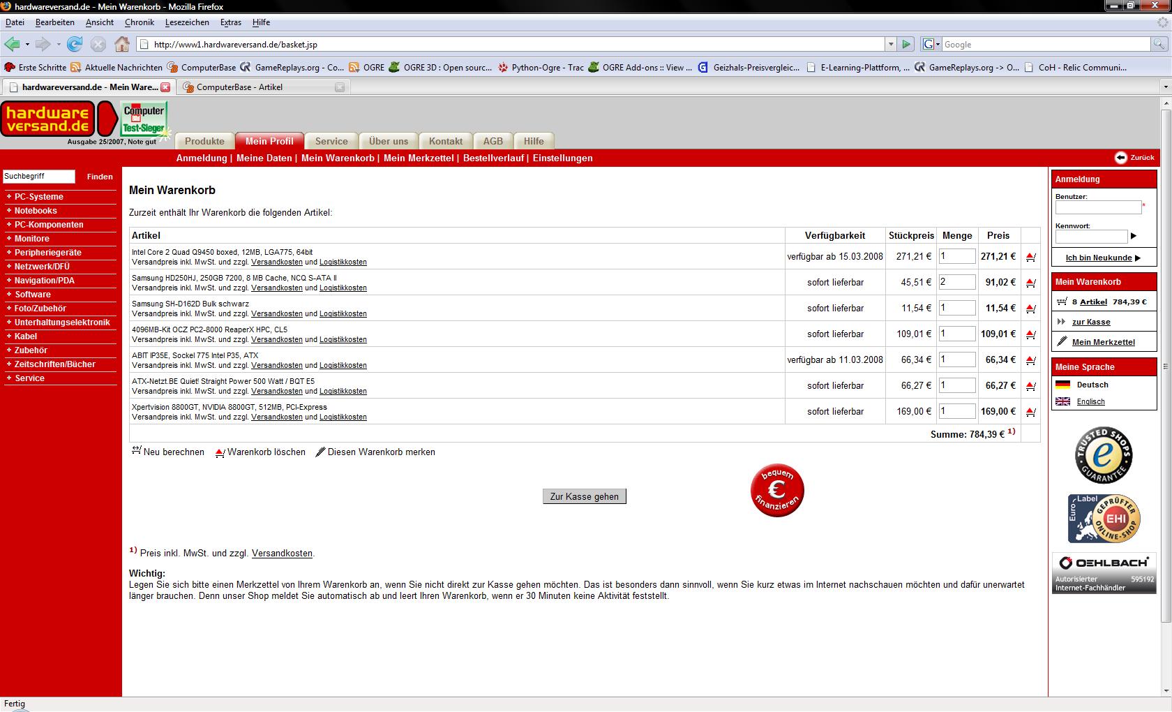The height and width of the screenshot is (712, 1172).
Task: Click the Finden search button
Action: click(x=100, y=177)
